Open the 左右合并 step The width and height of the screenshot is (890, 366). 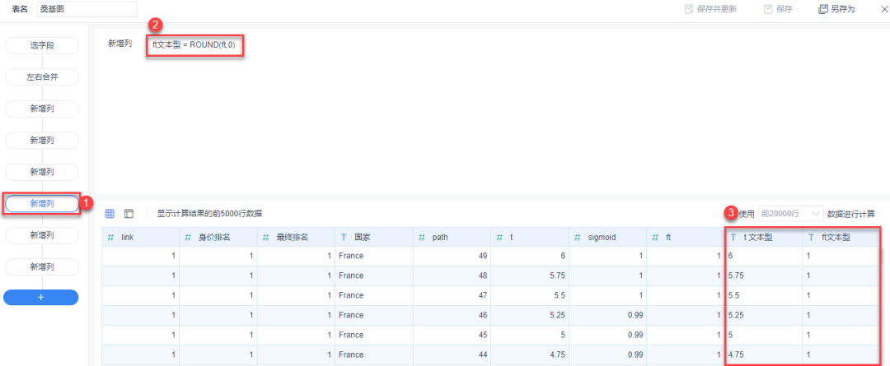tap(42, 77)
